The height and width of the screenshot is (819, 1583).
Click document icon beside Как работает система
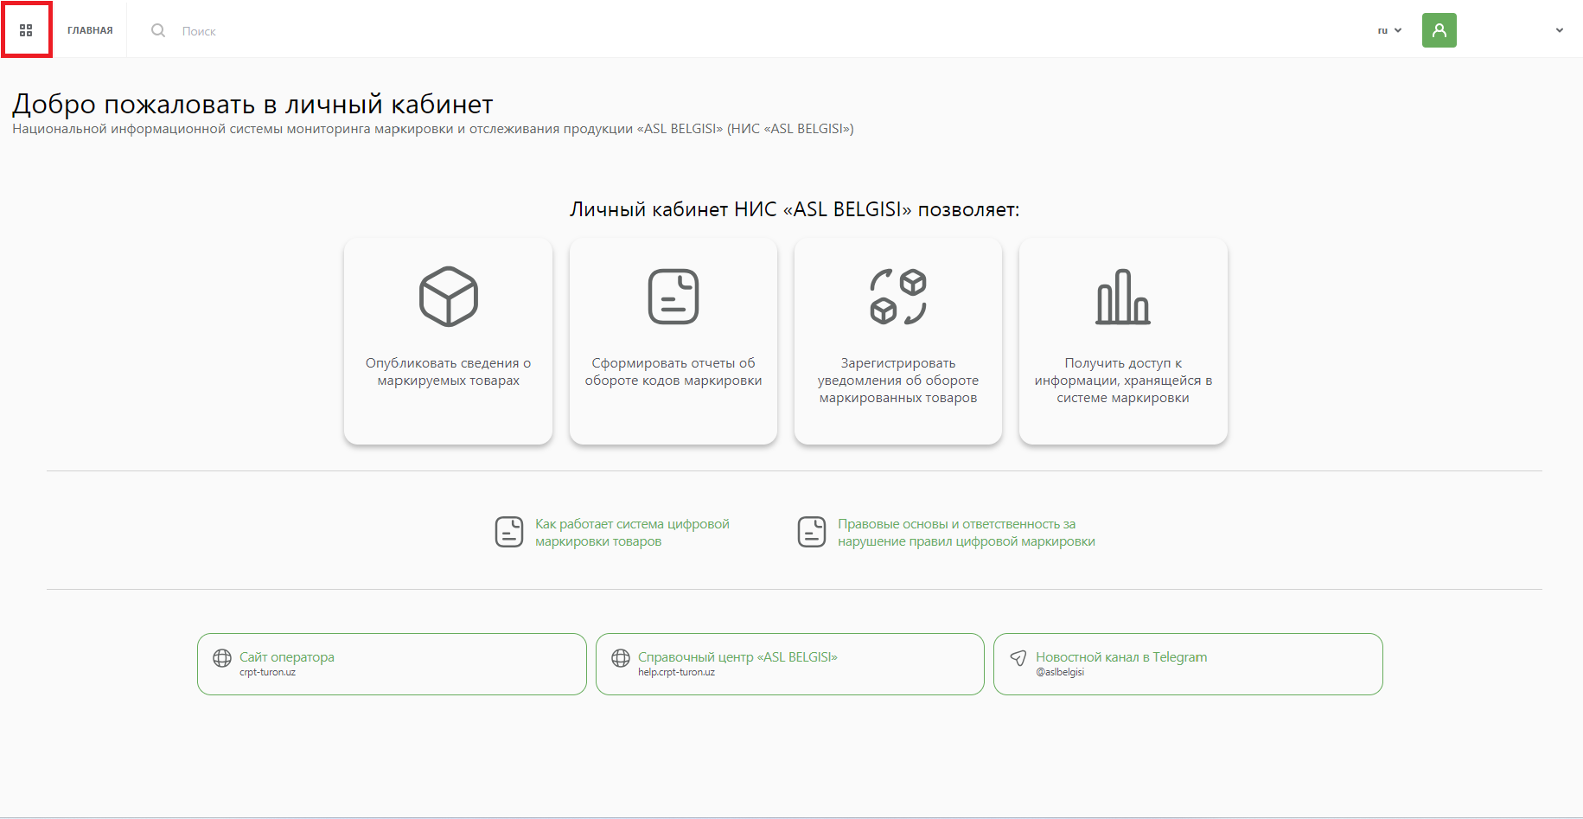tap(509, 532)
